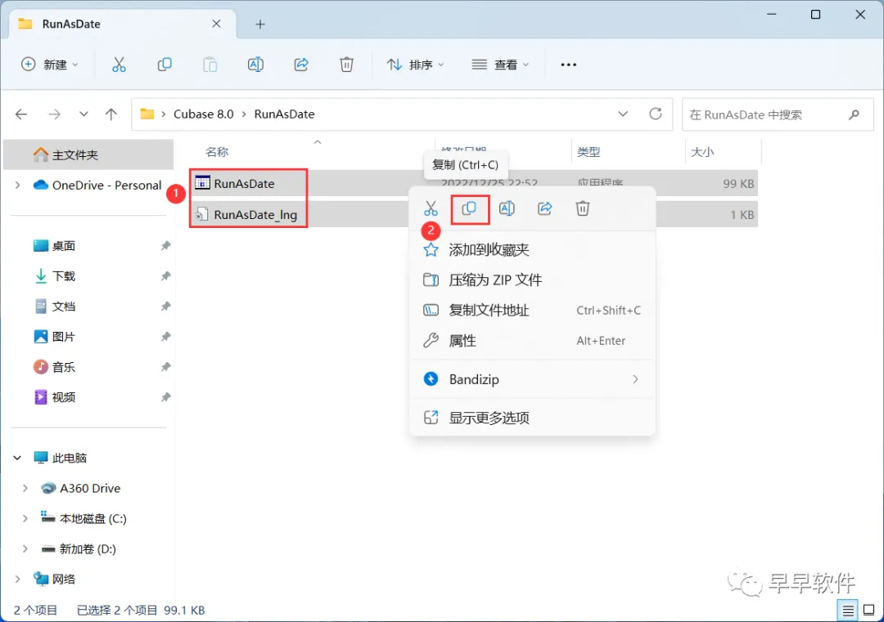This screenshot has width=884, height=622.
Task: Open 主文件夹 in the sidebar
Action: point(88,154)
